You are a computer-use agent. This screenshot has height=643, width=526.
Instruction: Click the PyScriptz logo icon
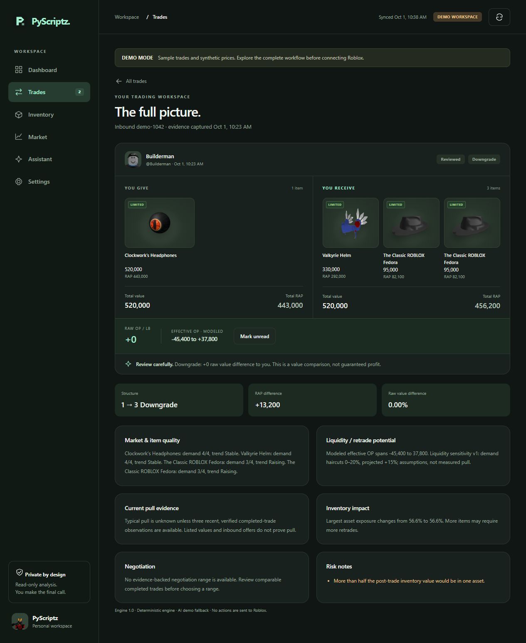[x=20, y=21]
